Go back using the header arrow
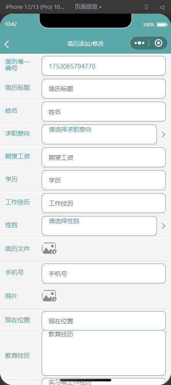This screenshot has height=385, width=171. pyautogui.click(x=7, y=44)
